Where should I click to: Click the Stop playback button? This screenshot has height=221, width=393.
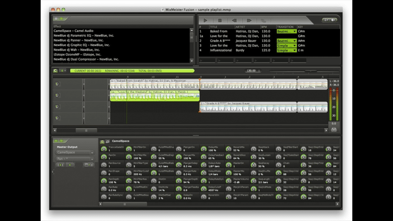point(220,20)
